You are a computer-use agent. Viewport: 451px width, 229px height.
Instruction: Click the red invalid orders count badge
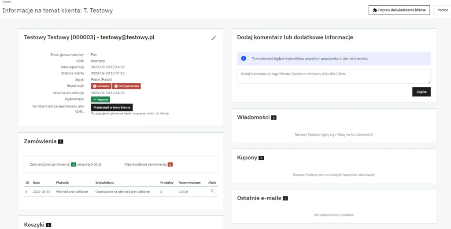pyautogui.click(x=170, y=164)
